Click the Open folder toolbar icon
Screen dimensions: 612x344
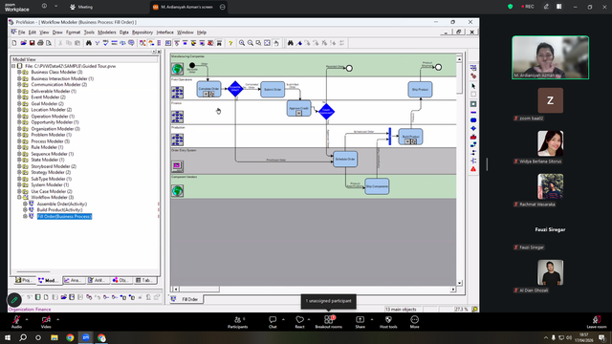click(x=23, y=43)
